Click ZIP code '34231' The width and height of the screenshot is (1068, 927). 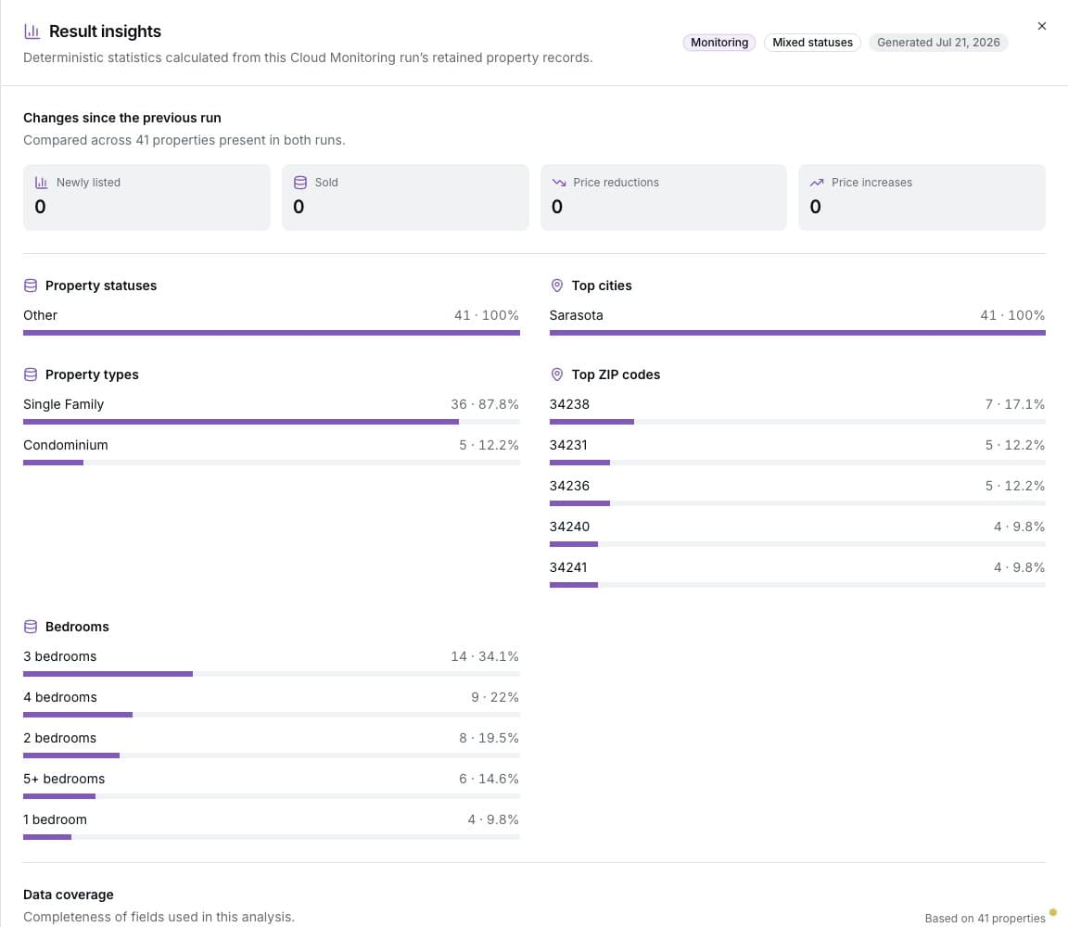[x=568, y=445]
